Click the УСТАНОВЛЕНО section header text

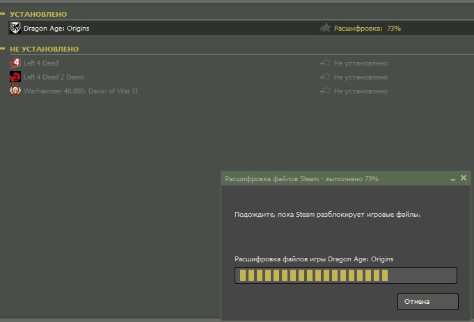click(38, 14)
